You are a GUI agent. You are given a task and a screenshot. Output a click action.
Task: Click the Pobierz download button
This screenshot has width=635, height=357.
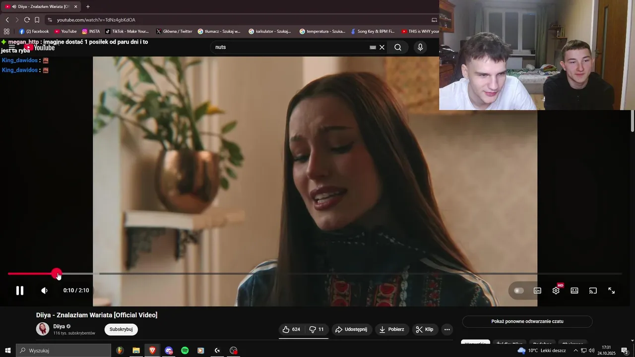[391, 329]
